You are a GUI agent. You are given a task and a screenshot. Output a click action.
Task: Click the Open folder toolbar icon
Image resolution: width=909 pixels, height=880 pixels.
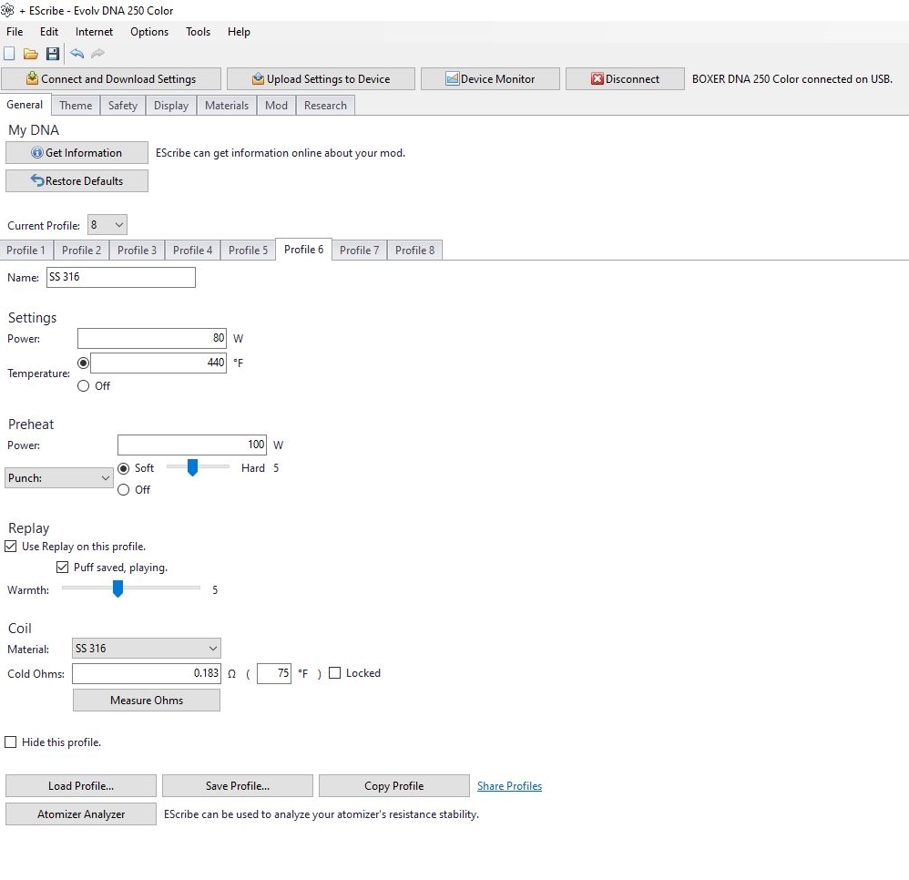point(31,54)
